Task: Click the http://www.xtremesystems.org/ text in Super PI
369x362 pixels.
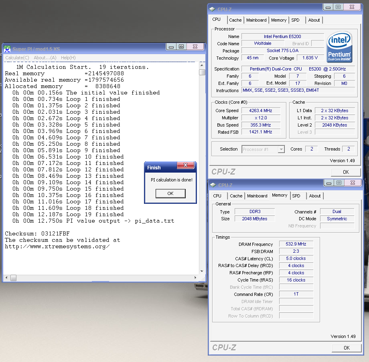Action: pos(57,247)
